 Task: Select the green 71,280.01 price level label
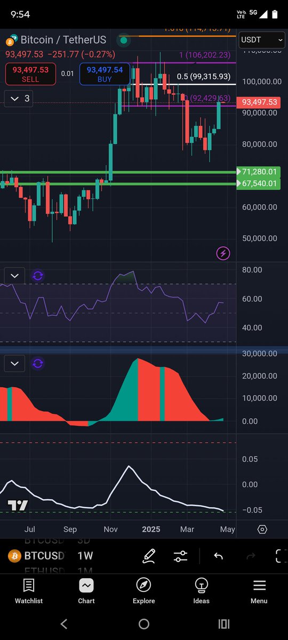(259, 172)
